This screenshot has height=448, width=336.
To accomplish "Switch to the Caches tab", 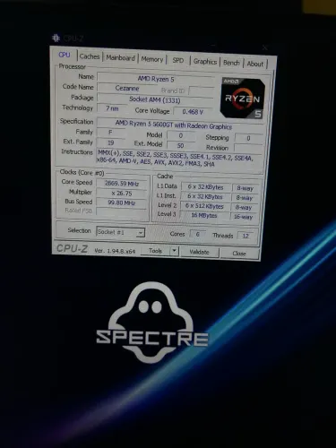I will [90, 56].
